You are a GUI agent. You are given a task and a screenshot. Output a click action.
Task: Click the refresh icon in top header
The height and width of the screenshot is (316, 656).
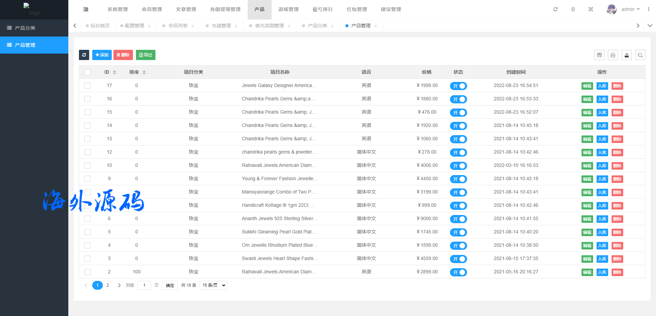point(556,10)
